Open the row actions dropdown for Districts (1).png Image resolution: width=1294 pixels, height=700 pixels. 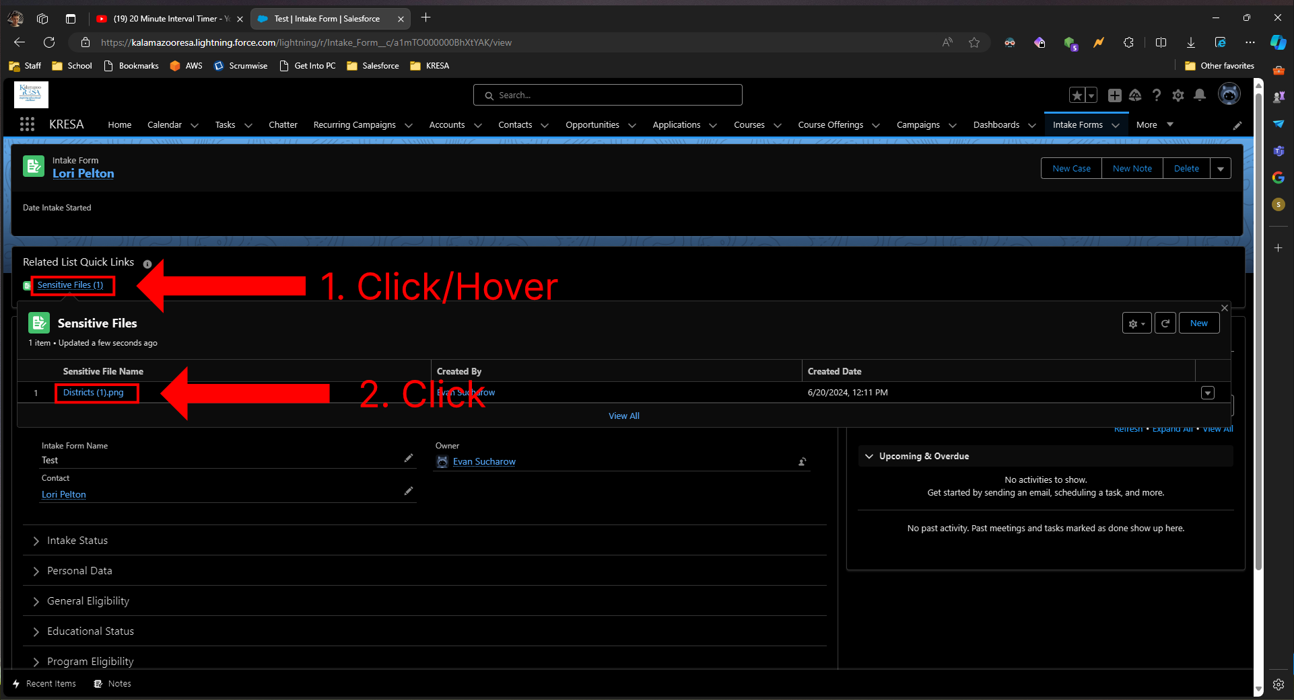point(1208,393)
